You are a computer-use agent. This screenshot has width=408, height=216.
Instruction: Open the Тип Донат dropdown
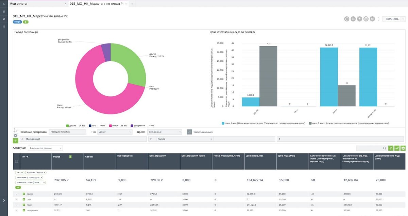pos(115,132)
